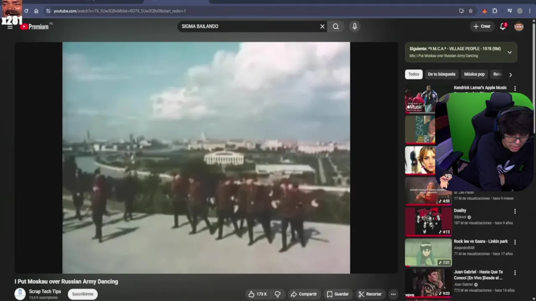Viewport: 536px width, 301px height.
Task: Open options for Kendrick Lamar's Apple Music
Action: coord(515,89)
